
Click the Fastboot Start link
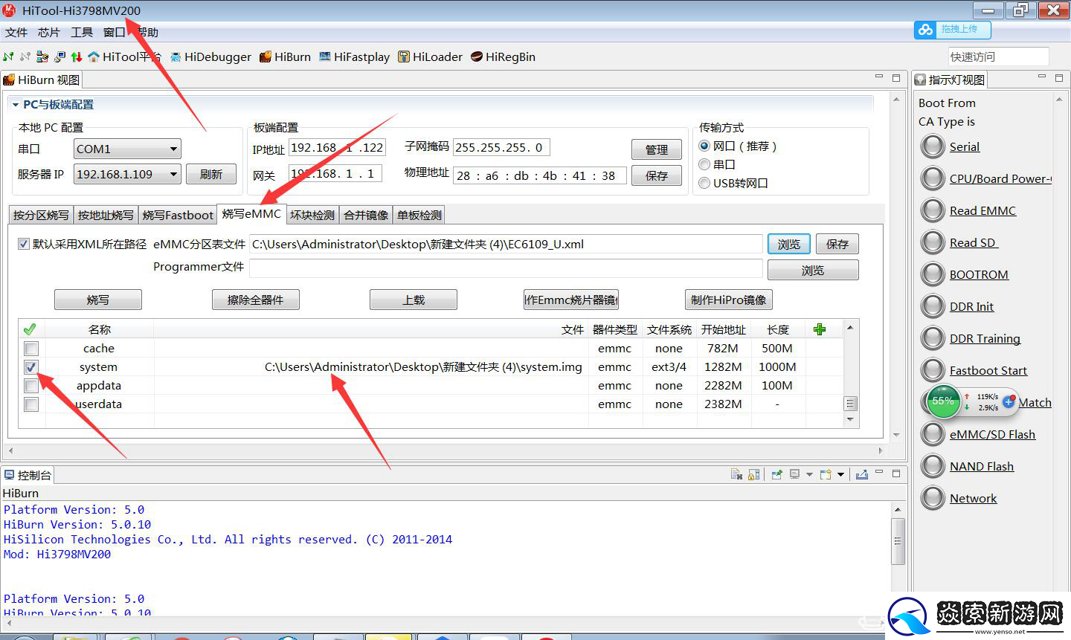[988, 370]
